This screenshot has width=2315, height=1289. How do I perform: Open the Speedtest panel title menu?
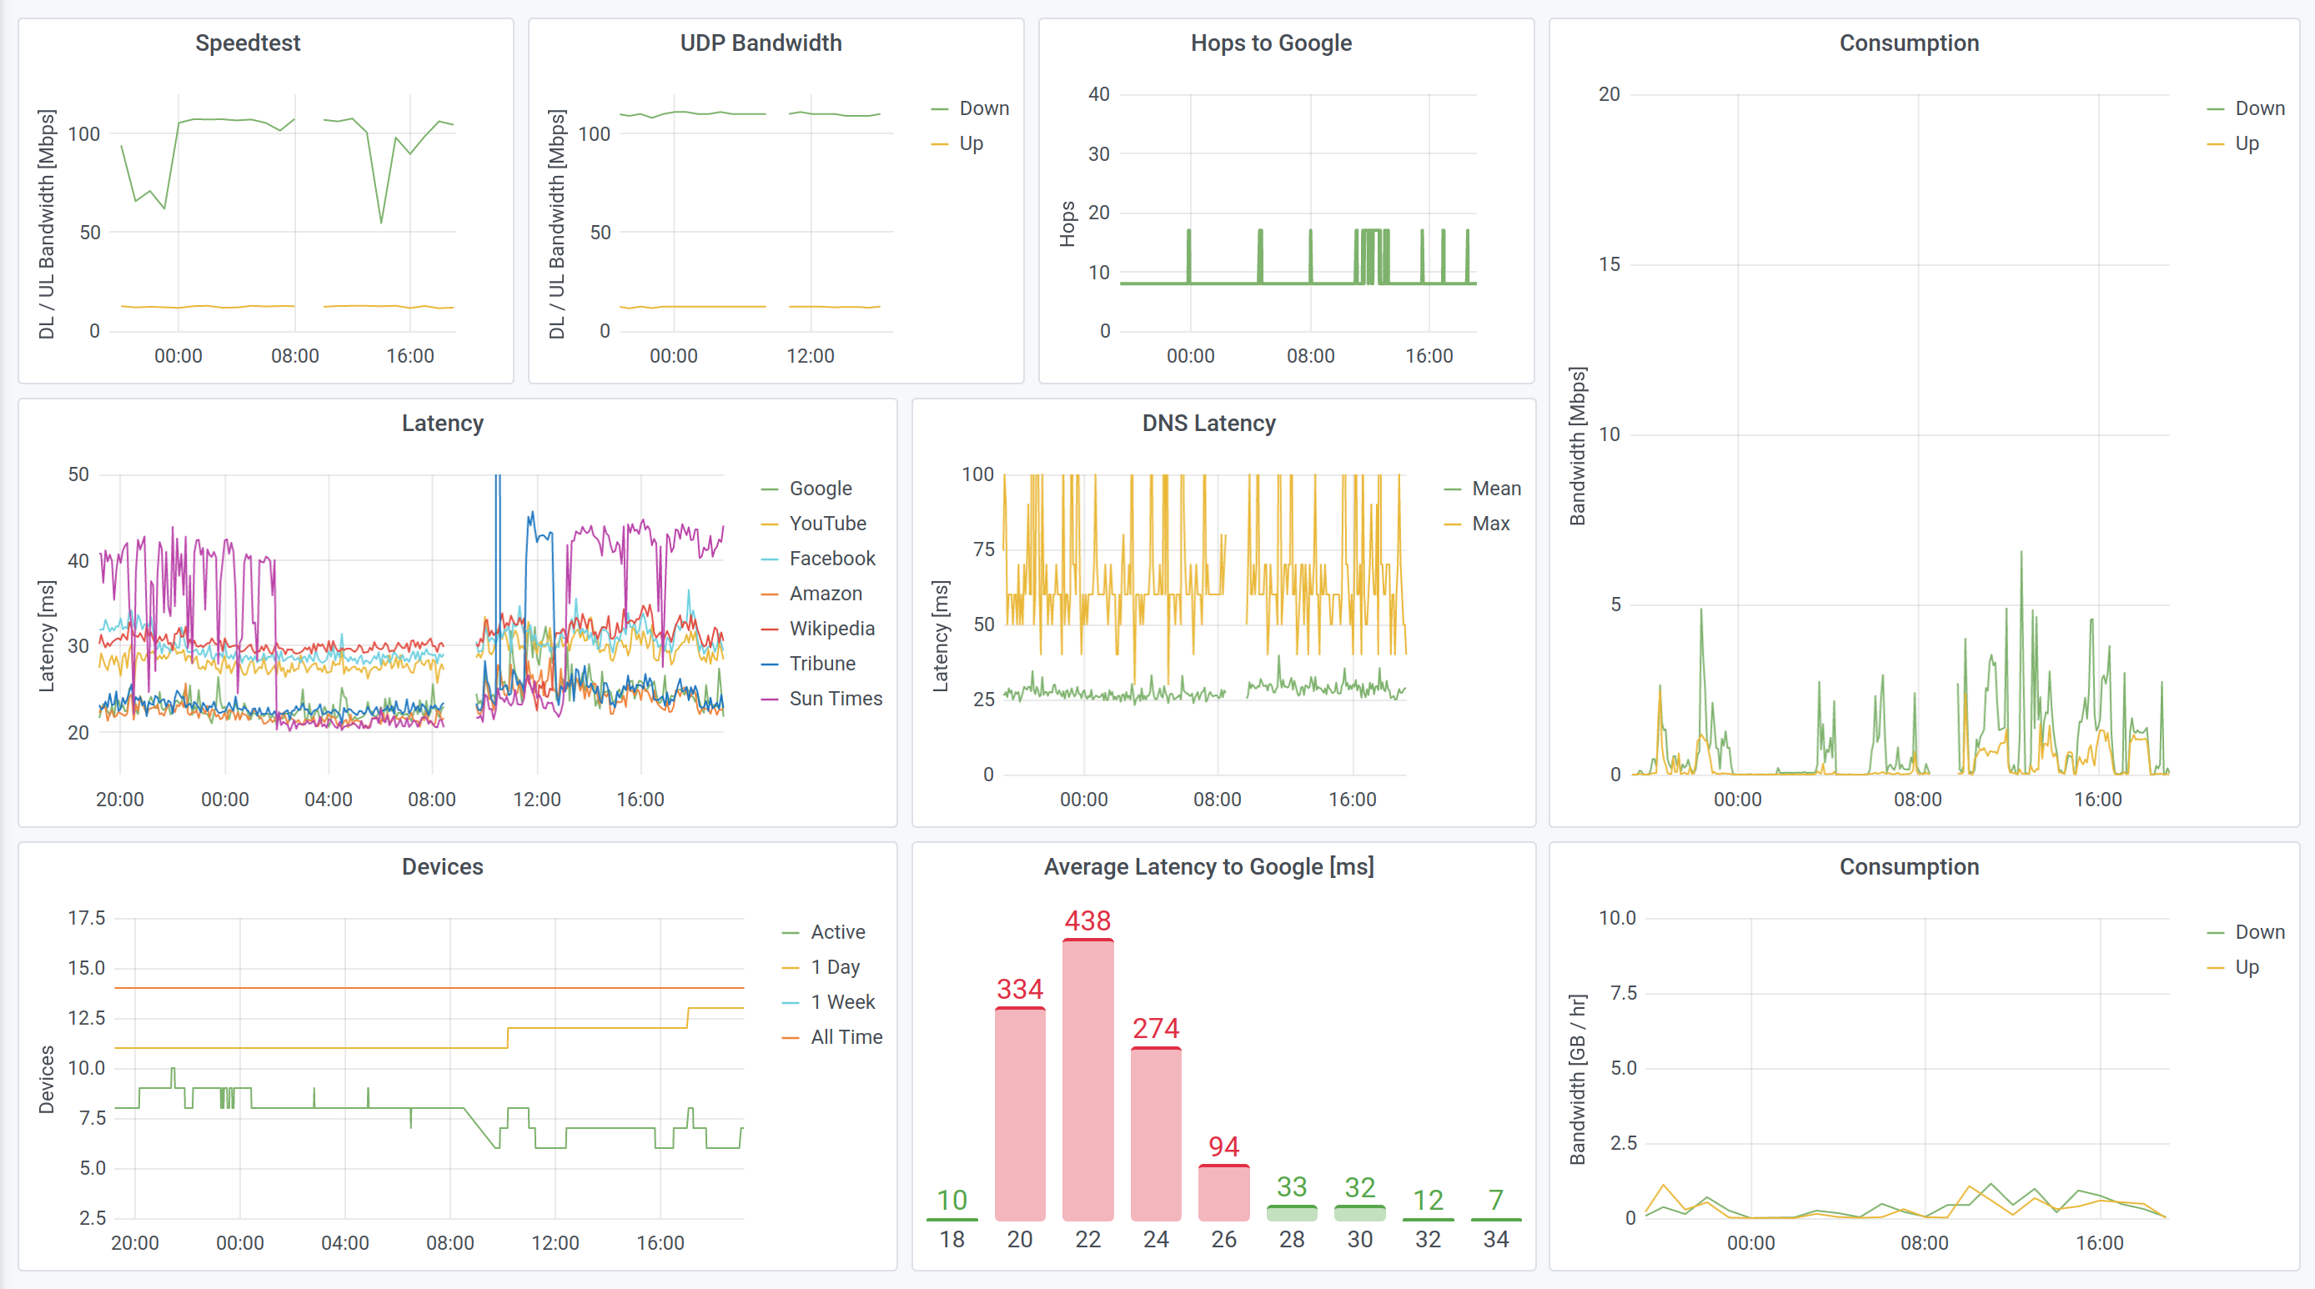coord(248,43)
